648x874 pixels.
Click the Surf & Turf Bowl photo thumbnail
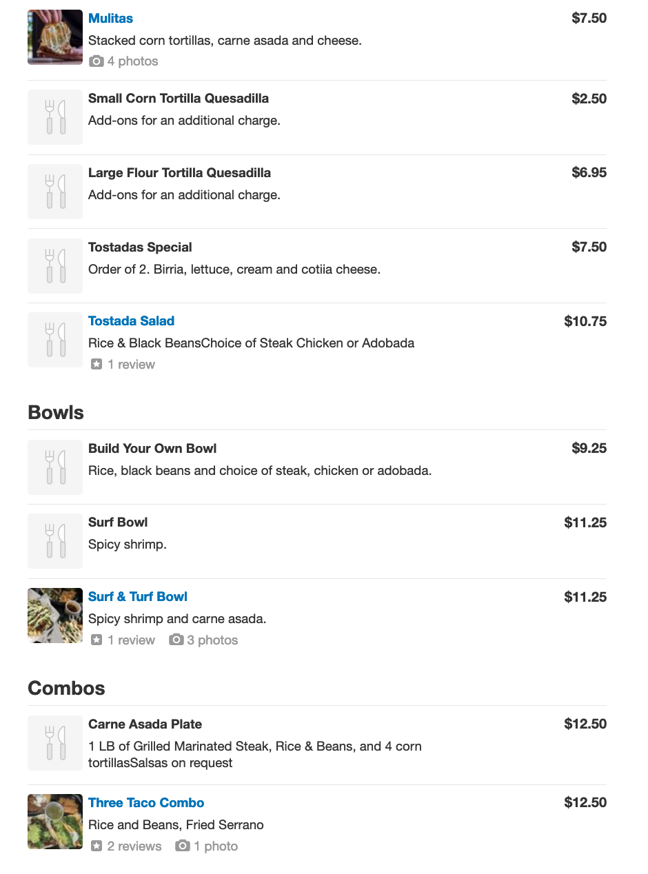tap(55, 616)
